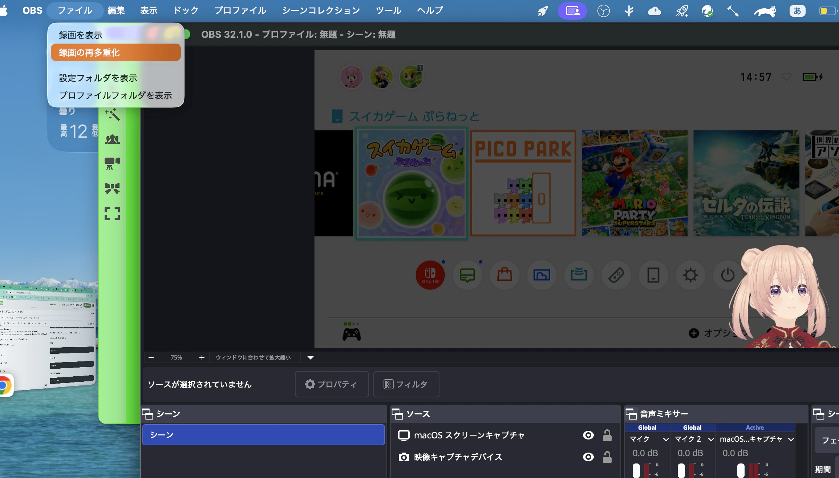Screen dimensions: 839x478
Task: Open the シーンコレクション menu
Action: pos(321,11)
